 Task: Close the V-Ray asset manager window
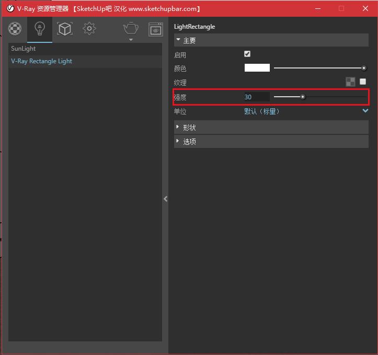tap(365, 8)
